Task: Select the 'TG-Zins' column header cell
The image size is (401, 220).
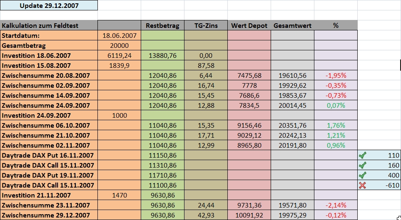Action: click(206, 25)
